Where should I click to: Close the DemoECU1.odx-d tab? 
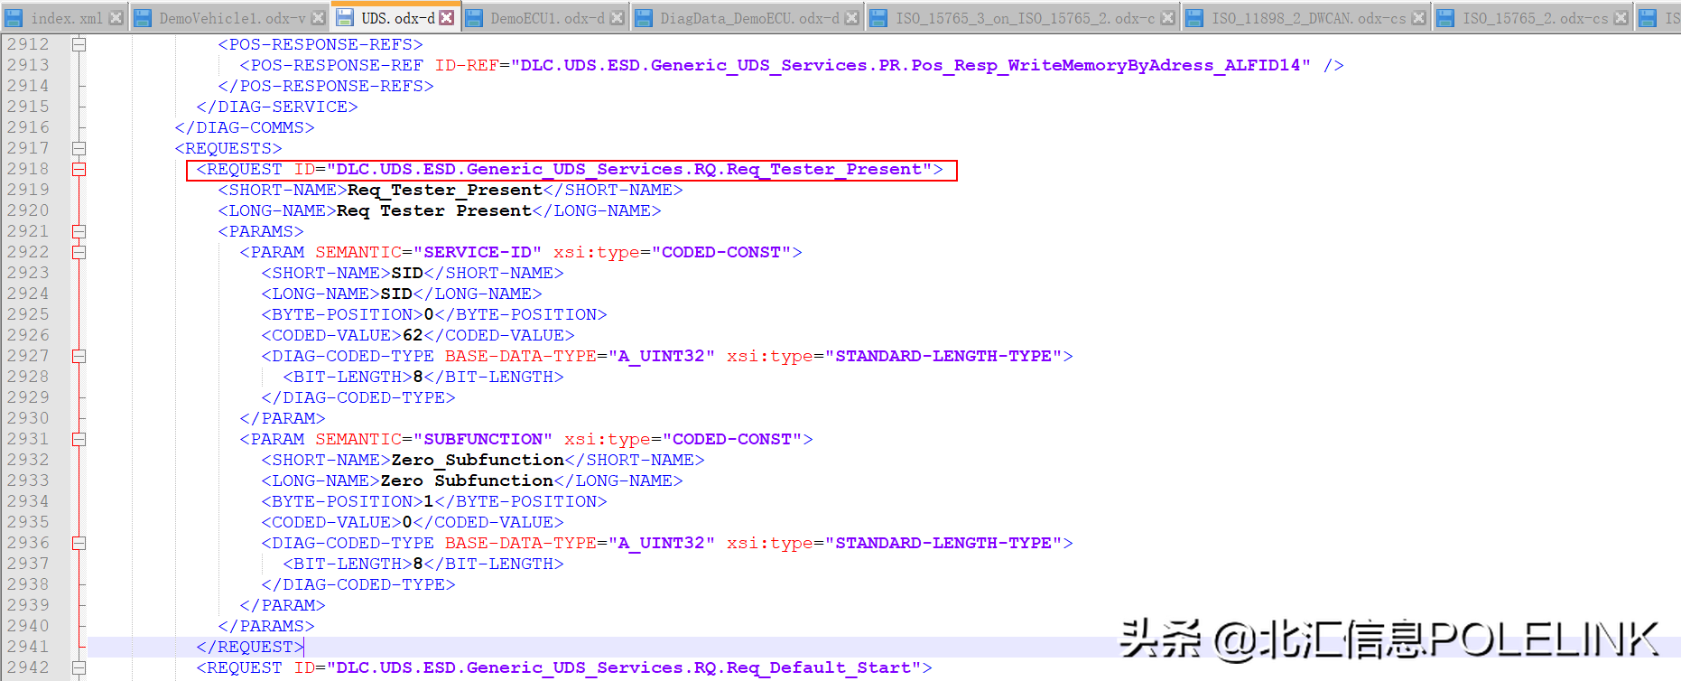click(618, 18)
